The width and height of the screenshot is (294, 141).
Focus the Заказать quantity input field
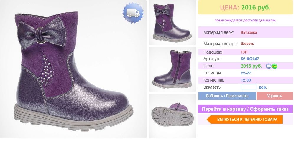pyautogui.click(x=248, y=87)
